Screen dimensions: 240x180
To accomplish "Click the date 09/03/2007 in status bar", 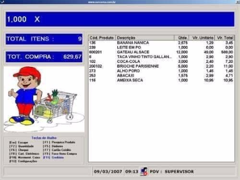I will coord(108,171).
